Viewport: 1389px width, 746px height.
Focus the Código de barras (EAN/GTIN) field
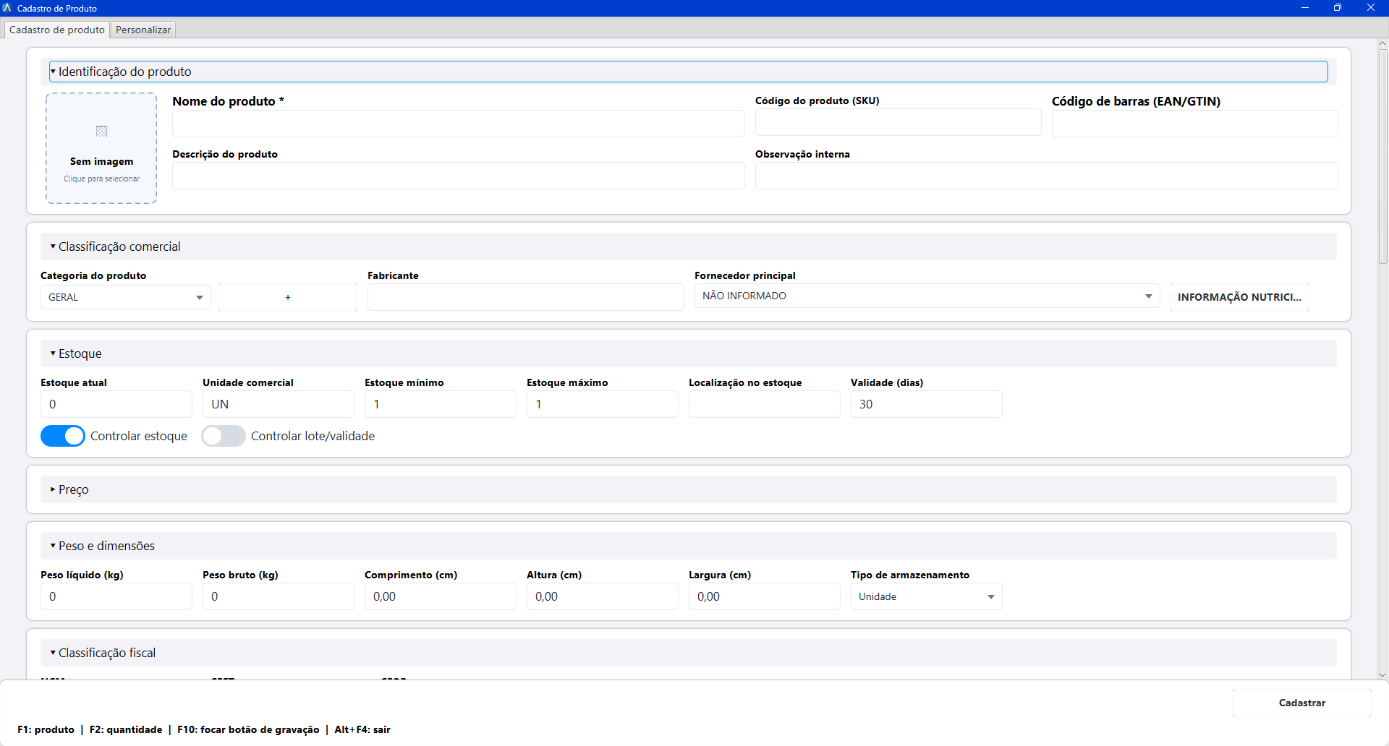[x=1195, y=124]
